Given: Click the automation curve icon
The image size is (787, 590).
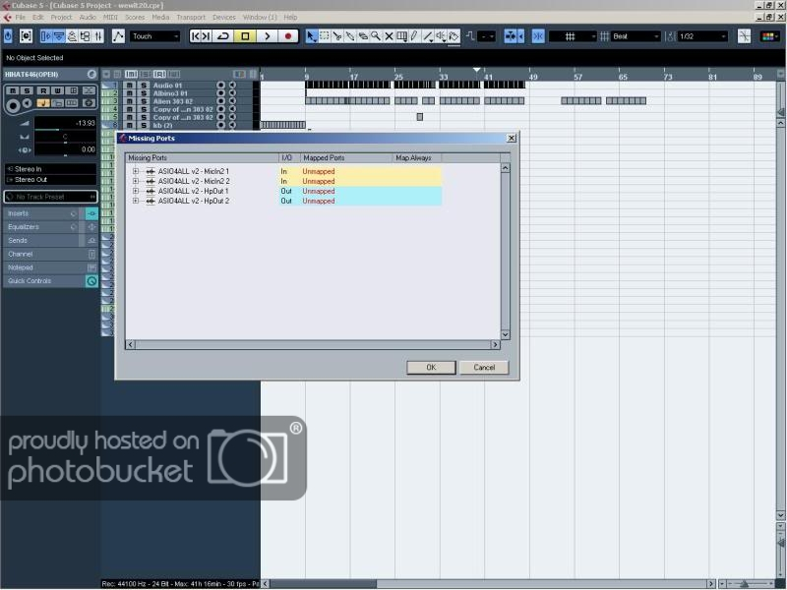Looking at the screenshot, I should [118, 36].
